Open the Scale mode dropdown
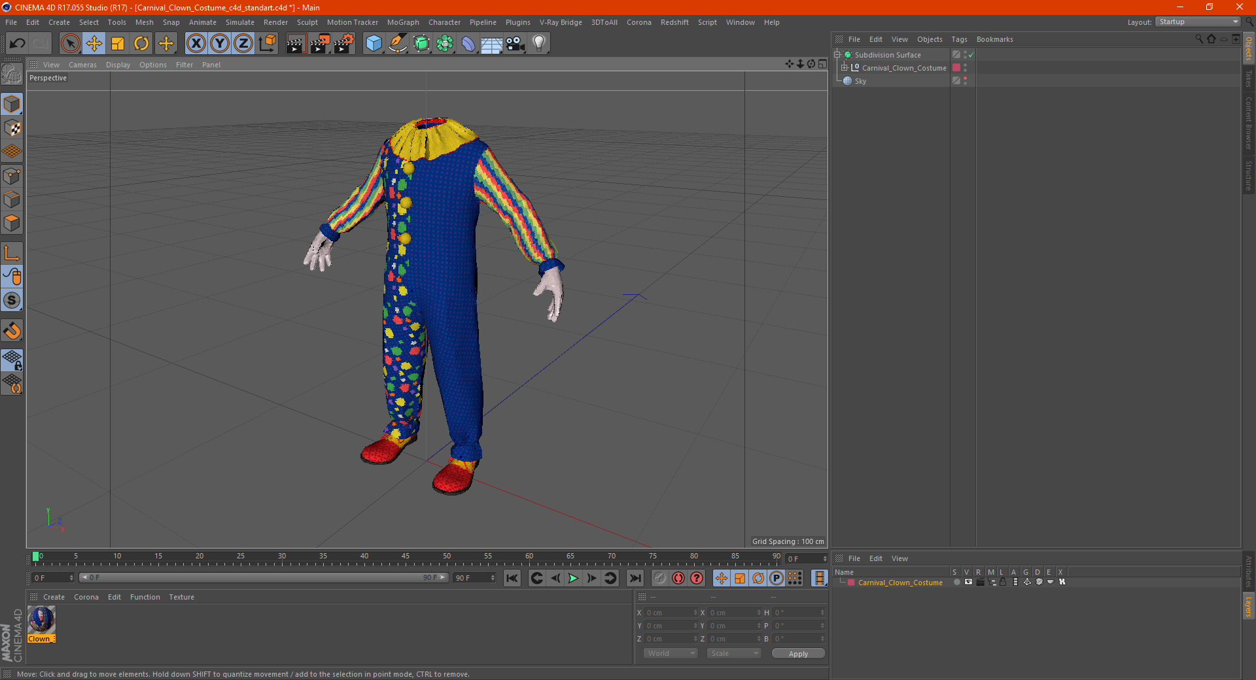Viewport: 1256px width, 680px height. tap(734, 653)
